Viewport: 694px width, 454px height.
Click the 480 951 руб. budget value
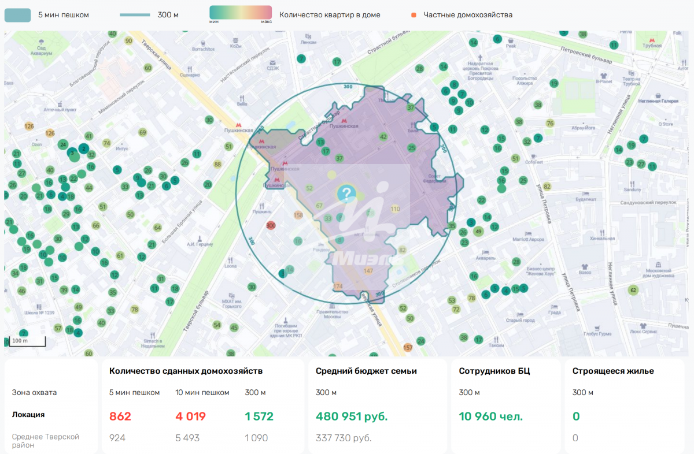click(x=352, y=416)
